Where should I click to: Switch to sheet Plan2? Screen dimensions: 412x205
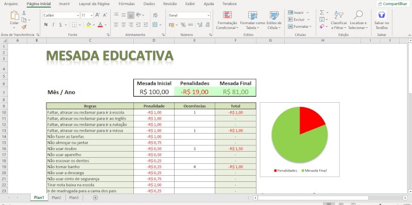(56, 198)
